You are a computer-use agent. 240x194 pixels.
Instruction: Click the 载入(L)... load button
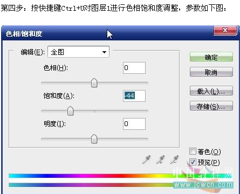[211, 91]
